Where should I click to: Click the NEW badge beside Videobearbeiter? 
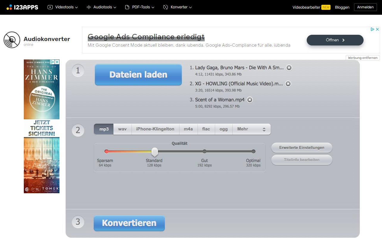pyautogui.click(x=326, y=7)
